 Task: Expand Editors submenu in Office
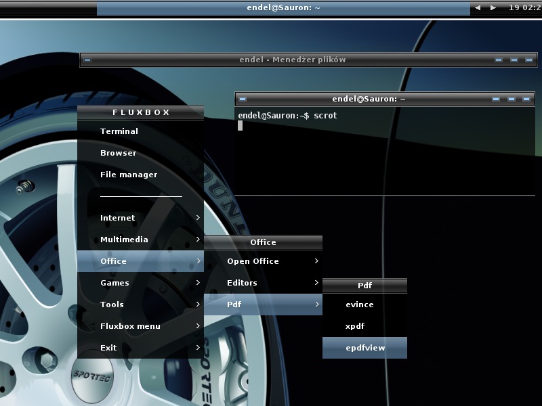tap(263, 283)
